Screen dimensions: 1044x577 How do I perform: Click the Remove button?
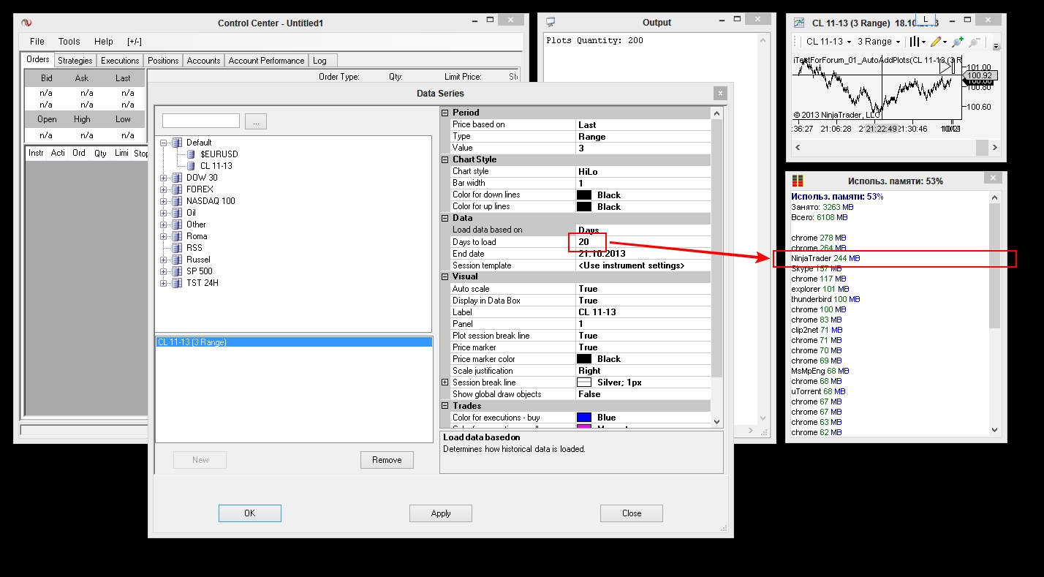[387, 460]
